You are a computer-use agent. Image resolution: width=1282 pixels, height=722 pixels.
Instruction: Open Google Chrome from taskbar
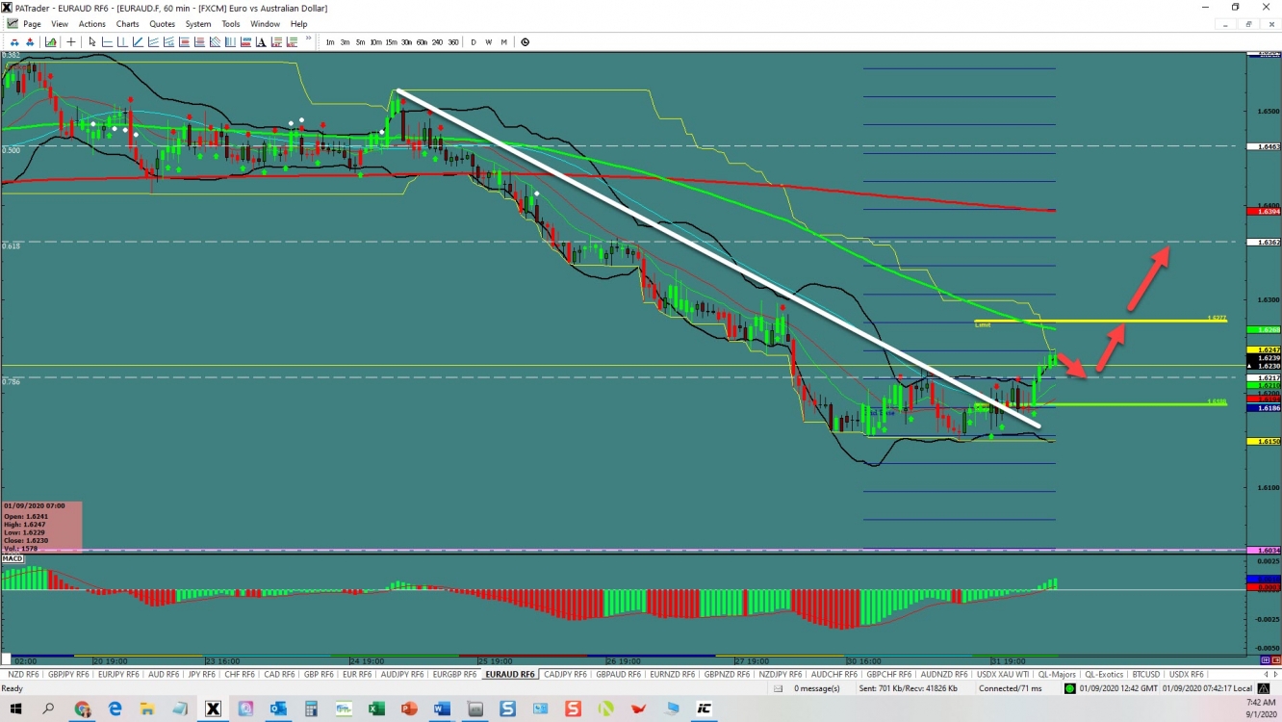[x=82, y=709]
